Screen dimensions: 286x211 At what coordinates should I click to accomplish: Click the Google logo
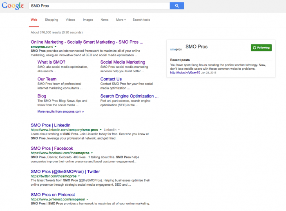[x=13, y=6]
